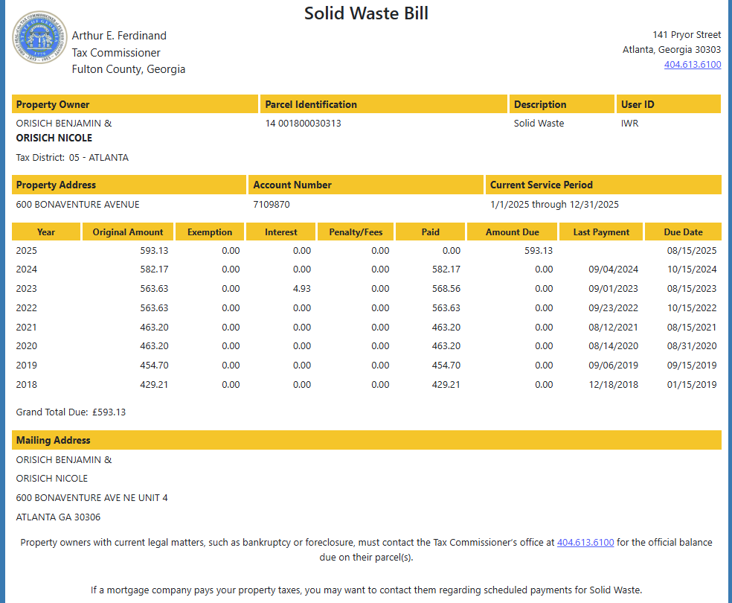Select the Due Date column header

(x=683, y=232)
